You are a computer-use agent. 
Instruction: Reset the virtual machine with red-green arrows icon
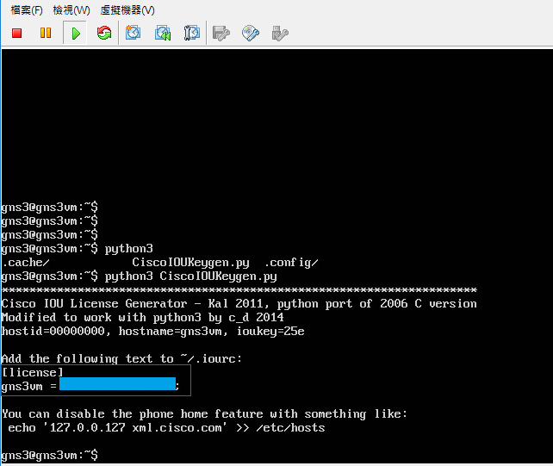click(x=104, y=33)
